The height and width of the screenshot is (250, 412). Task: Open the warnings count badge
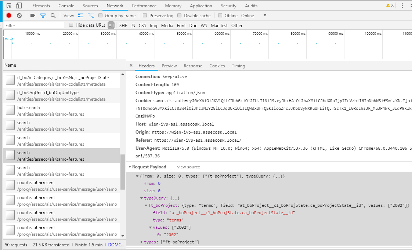390,5
